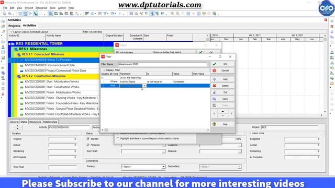
Task: Click the Original Duration column header
Action: tap(114, 37)
